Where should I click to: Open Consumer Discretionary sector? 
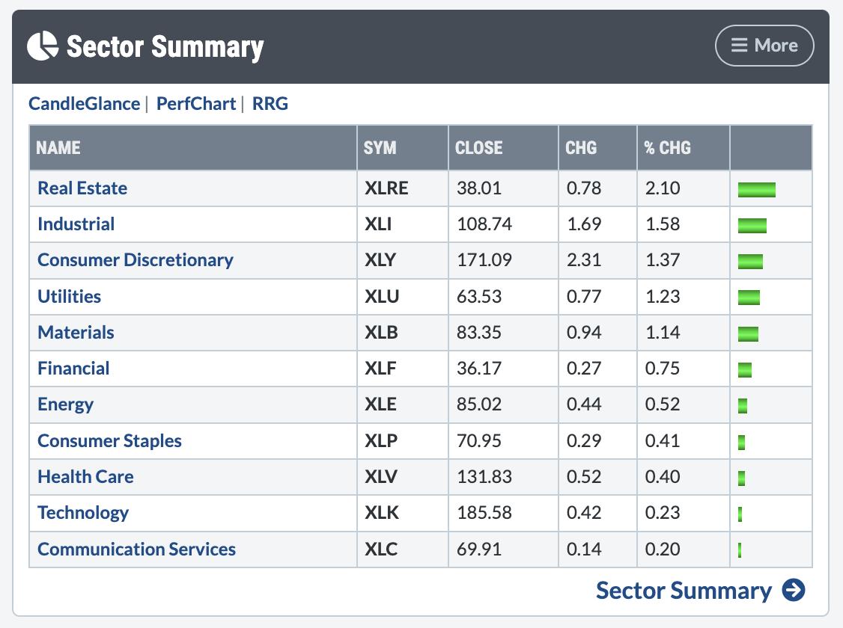136,260
